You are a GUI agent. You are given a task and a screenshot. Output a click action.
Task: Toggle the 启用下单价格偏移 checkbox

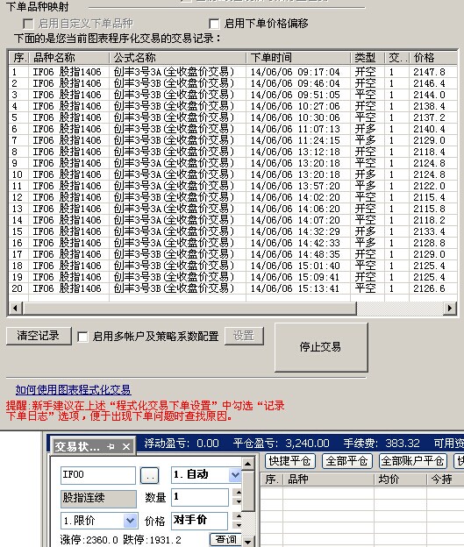click(x=214, y=24)
